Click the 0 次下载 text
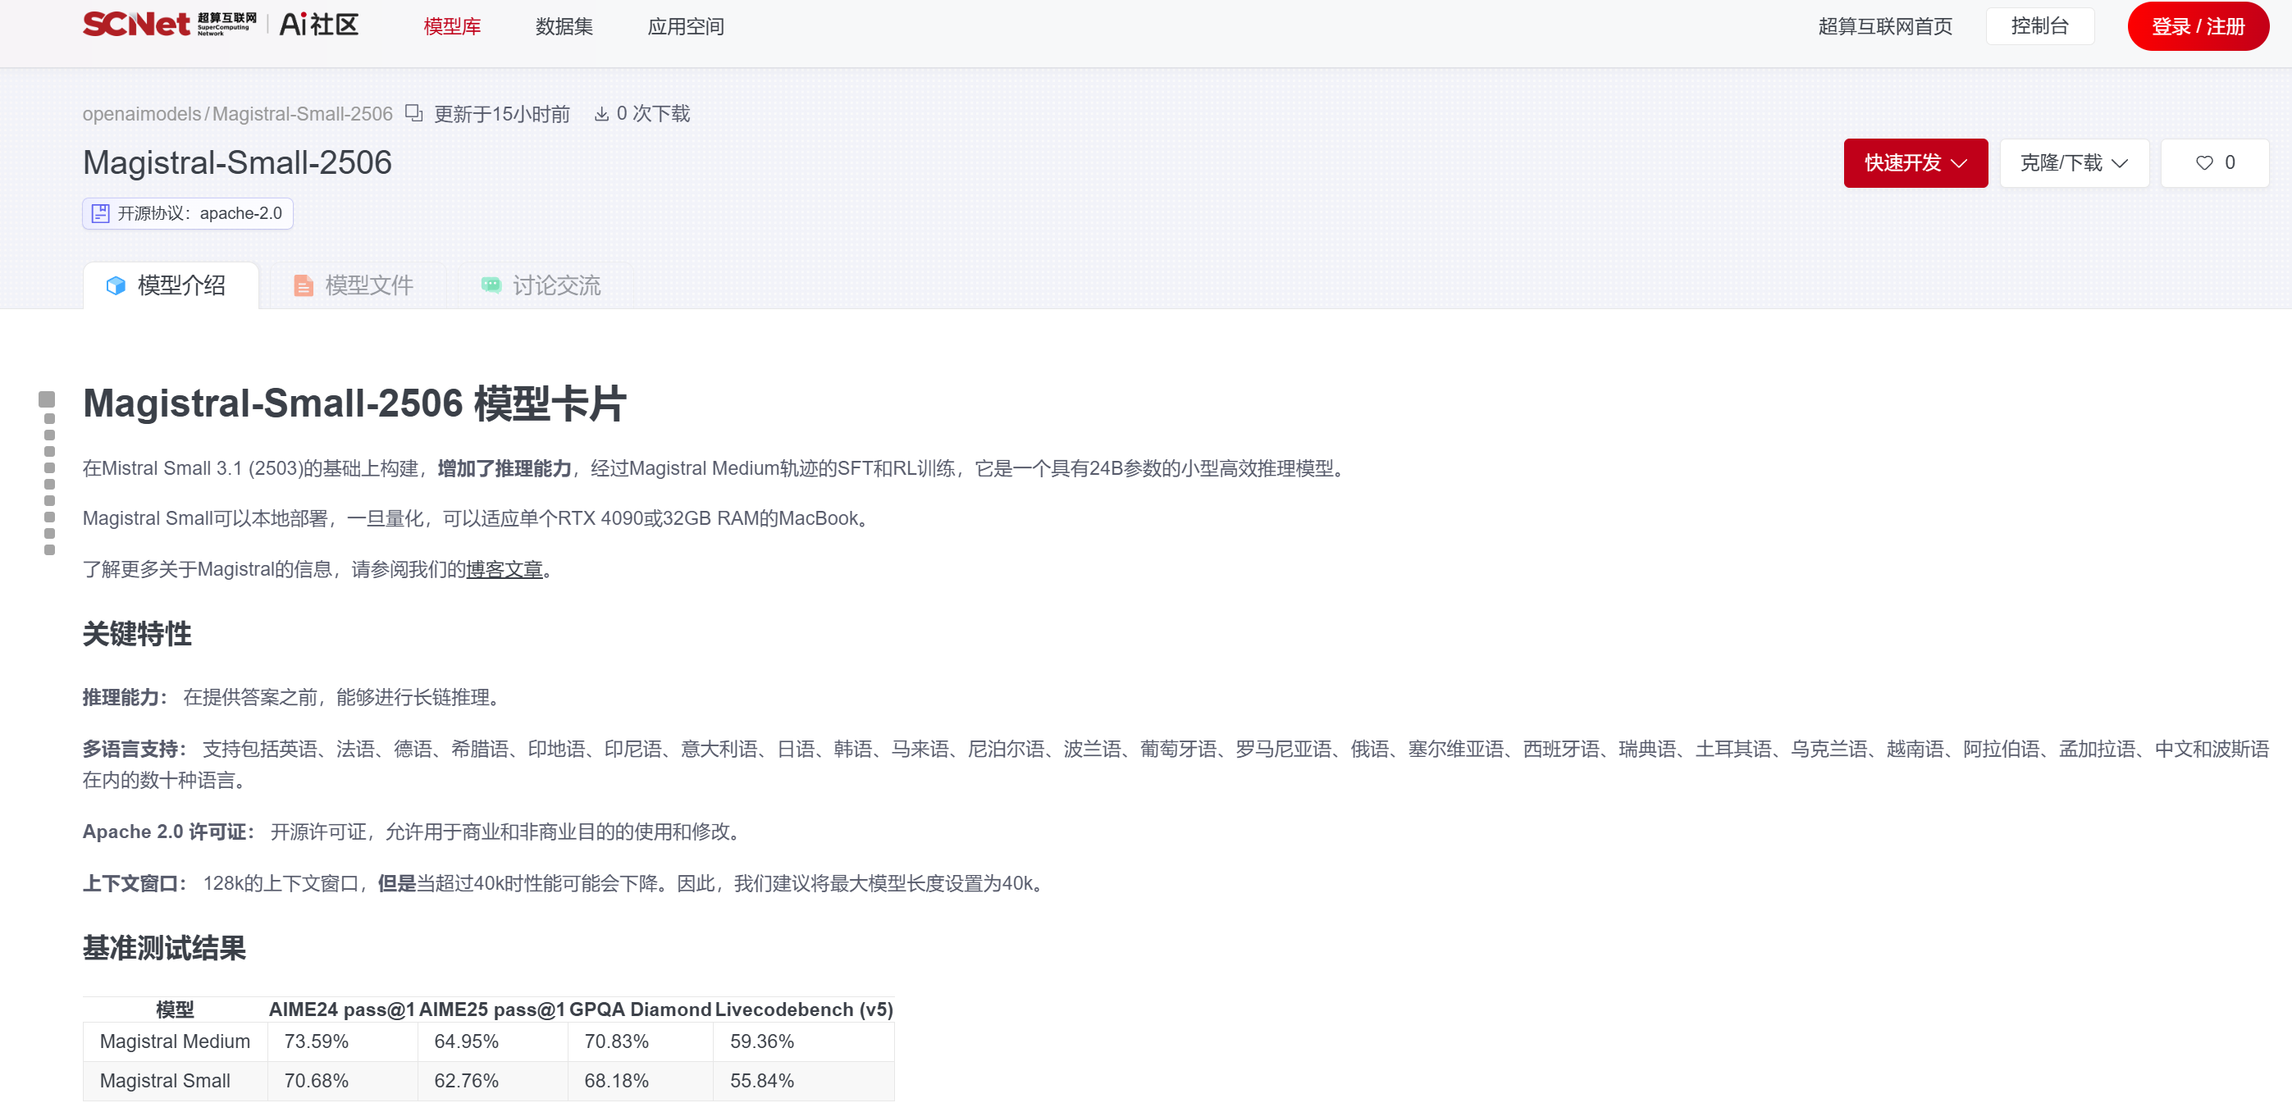This screenshot has height=1112, width=2292. [x=653, y=114]
